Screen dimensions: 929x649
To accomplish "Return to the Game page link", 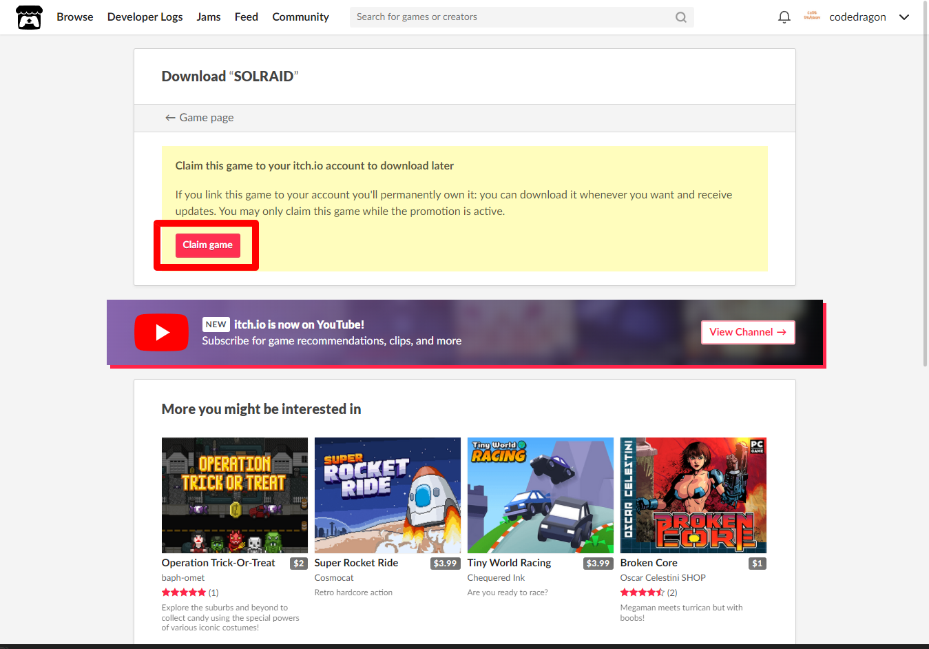I will coord(200,118).
